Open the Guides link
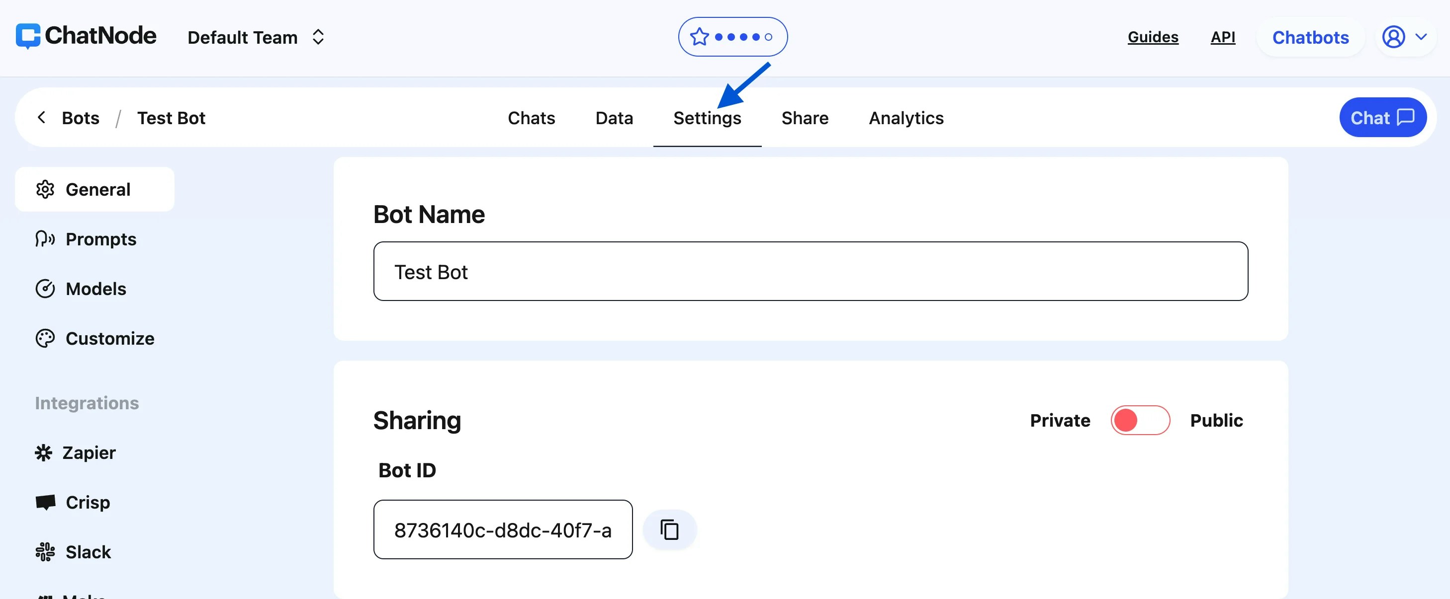The width and height of the screenshot is (1450, 599). tap(1153, 37)
